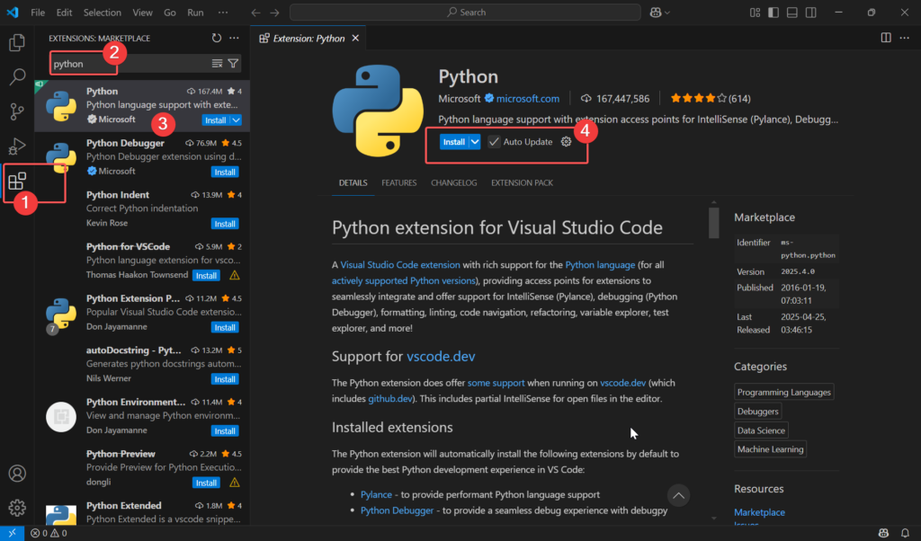The height and width of the screenshot is (541, 921).
Task: Install the Python Extension Pack
Action: [225, 327]
